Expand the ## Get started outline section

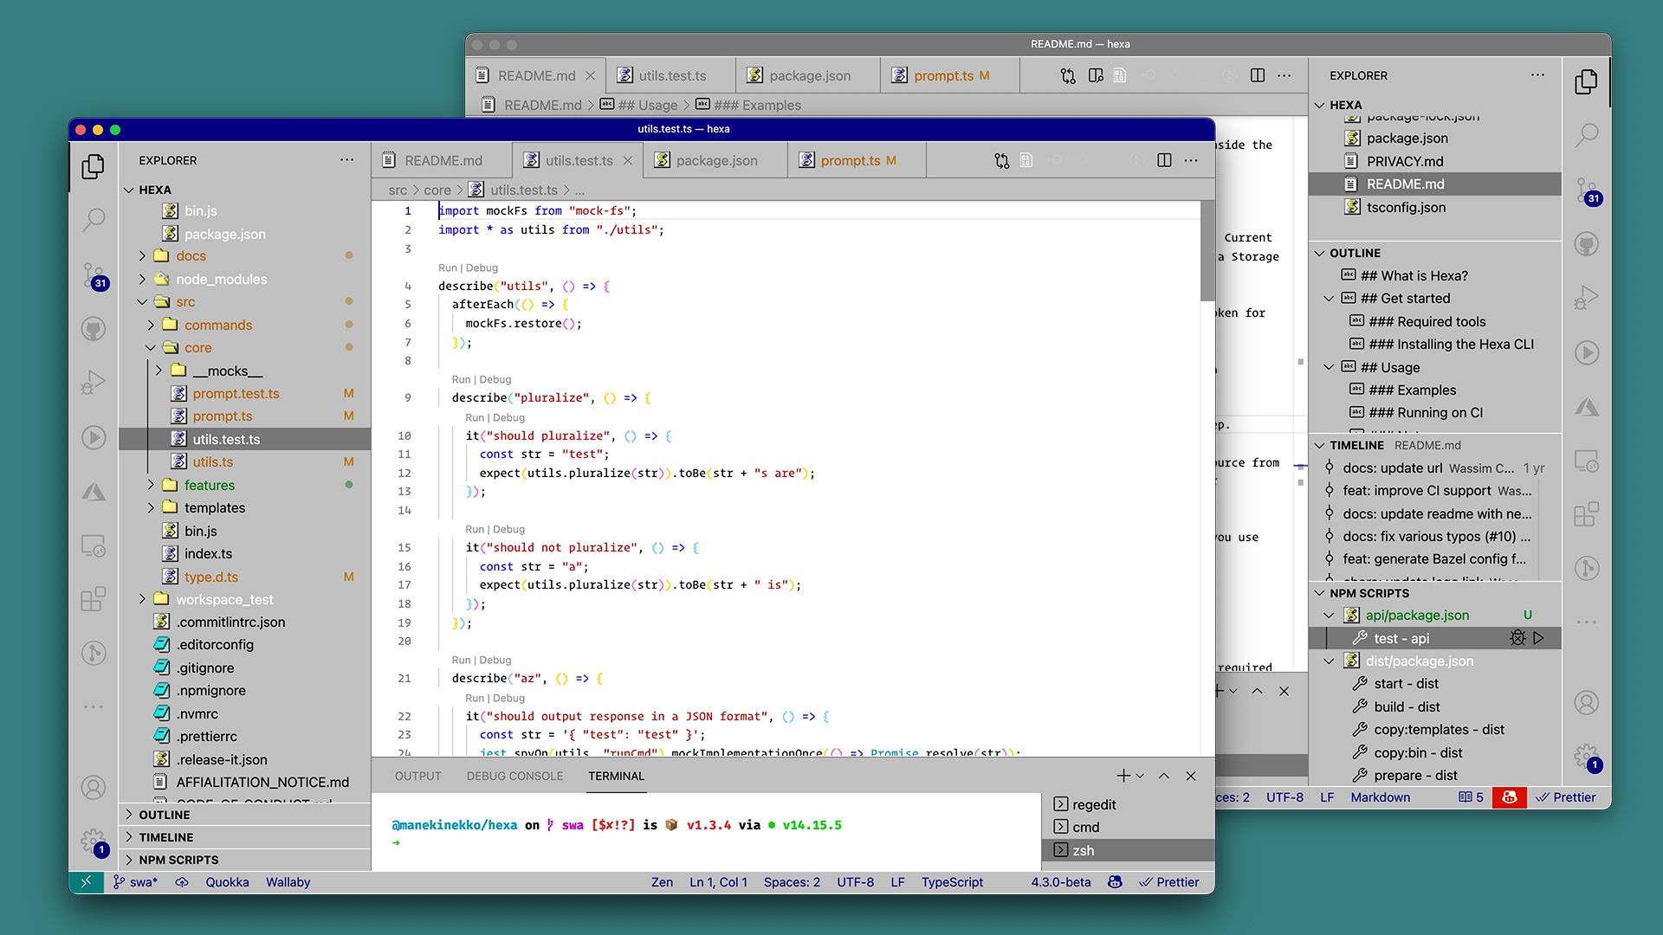1330,298
